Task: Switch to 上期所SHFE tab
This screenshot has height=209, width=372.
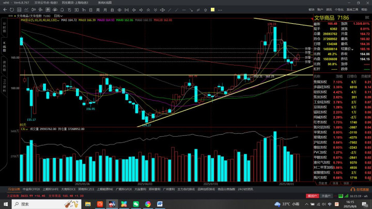Action: pos(51,189)
